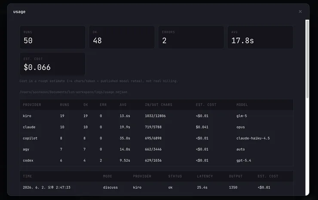Click the 695/6898 in/out chars value
The height and width of the screenshot is (200, 318).
[153, 138]
